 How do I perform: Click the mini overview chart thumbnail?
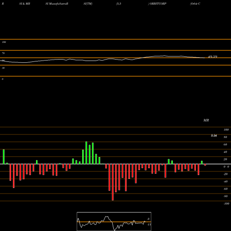point(114,221)
